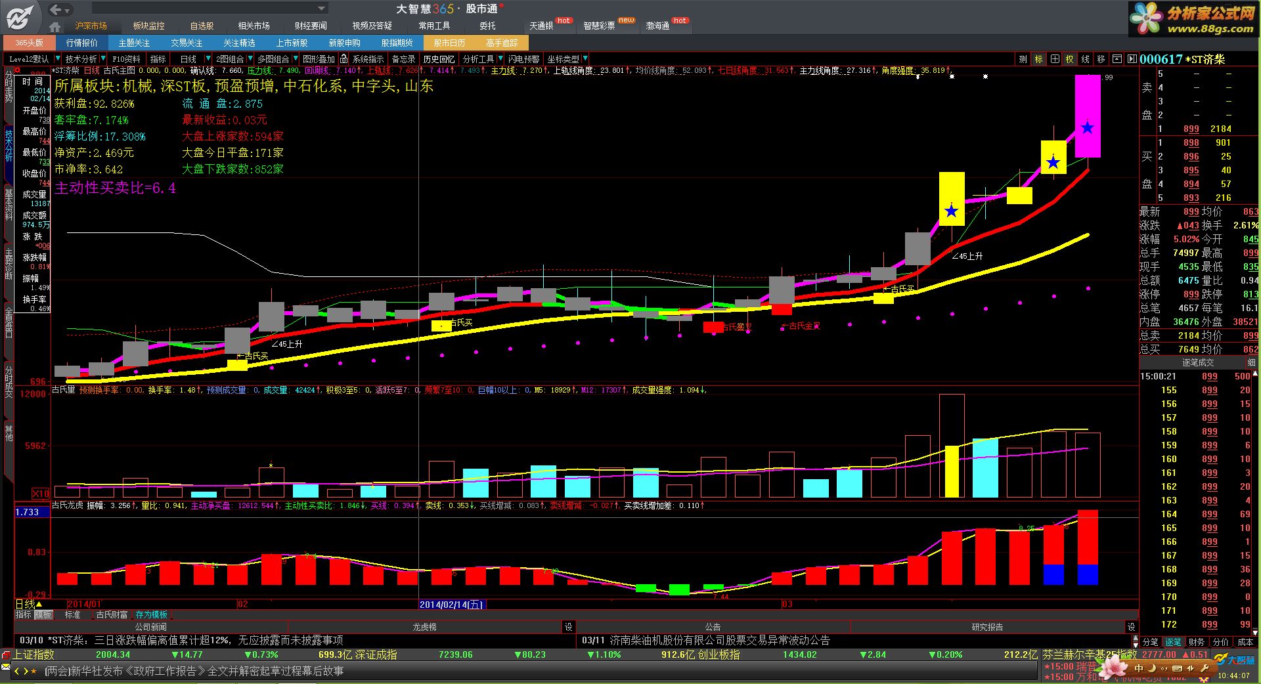The height and width of the screenshot is (684, 1261).
Task: Open the 龙虎榜 news tab
Action: coord(424,627)
